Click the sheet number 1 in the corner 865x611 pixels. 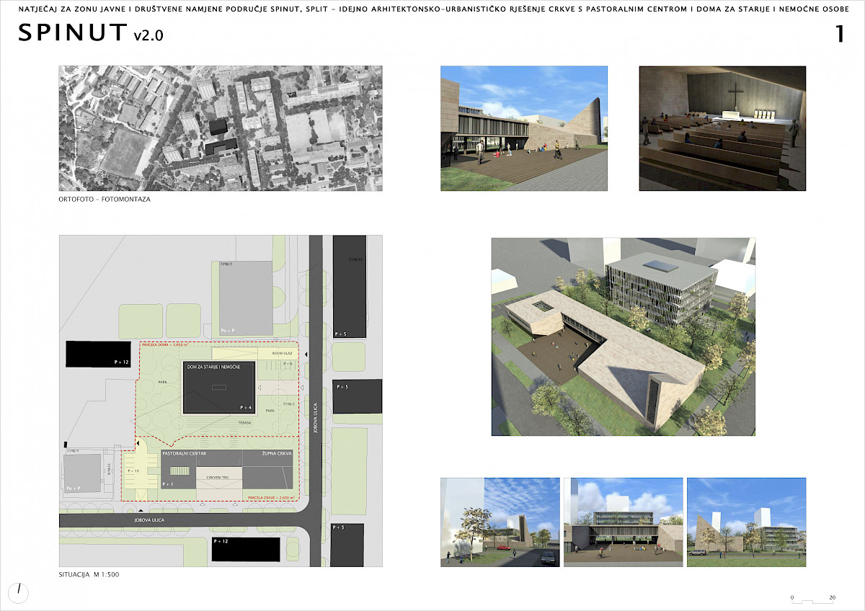[839, 34]
